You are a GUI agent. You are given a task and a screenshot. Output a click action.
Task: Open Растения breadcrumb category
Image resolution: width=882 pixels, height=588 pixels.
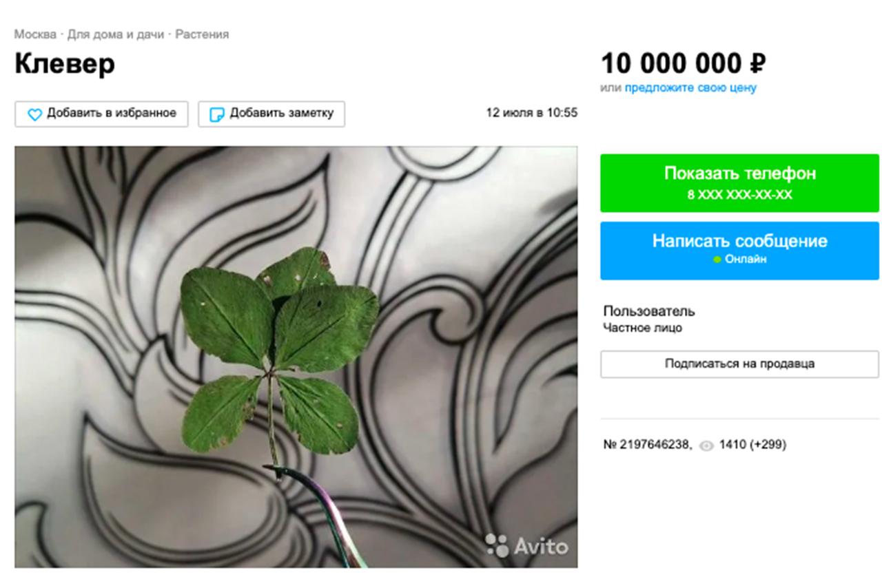202,34
